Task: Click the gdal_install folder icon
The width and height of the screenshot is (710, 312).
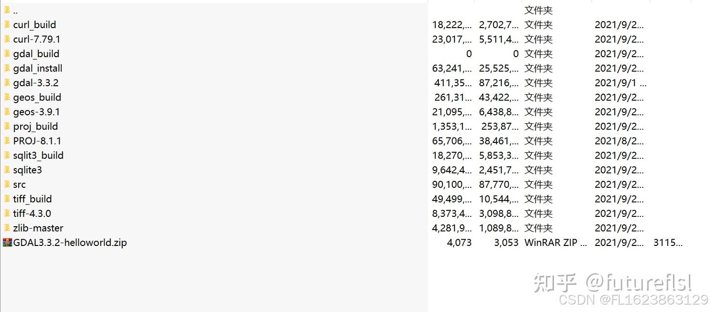Action: (x=7, y=68)
